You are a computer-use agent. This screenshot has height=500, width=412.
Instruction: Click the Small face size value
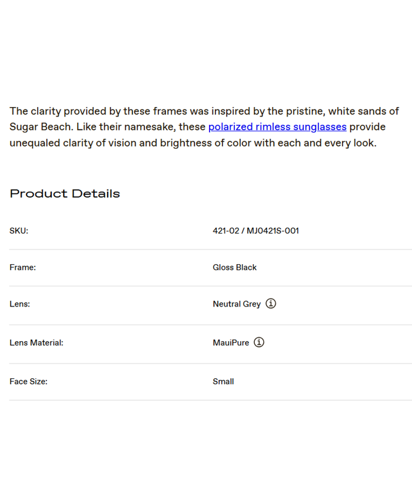(223, 381)
